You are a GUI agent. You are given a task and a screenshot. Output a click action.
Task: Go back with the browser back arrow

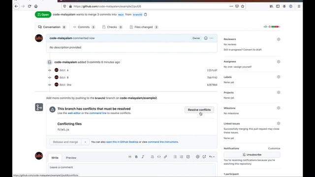coord(16,6)
